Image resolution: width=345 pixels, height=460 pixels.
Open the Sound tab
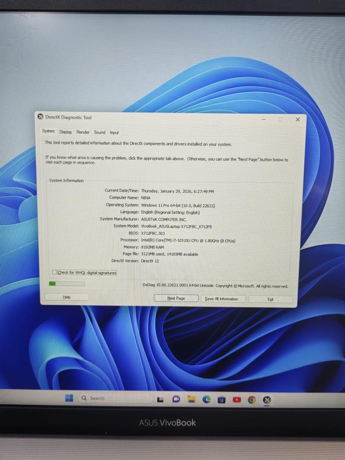click(x=100, y=132)
